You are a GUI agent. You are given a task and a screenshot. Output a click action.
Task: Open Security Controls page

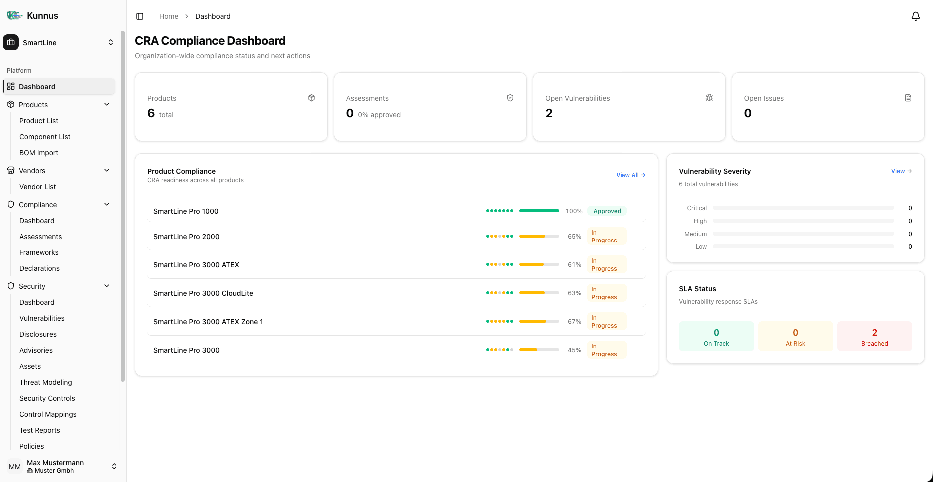47,398
